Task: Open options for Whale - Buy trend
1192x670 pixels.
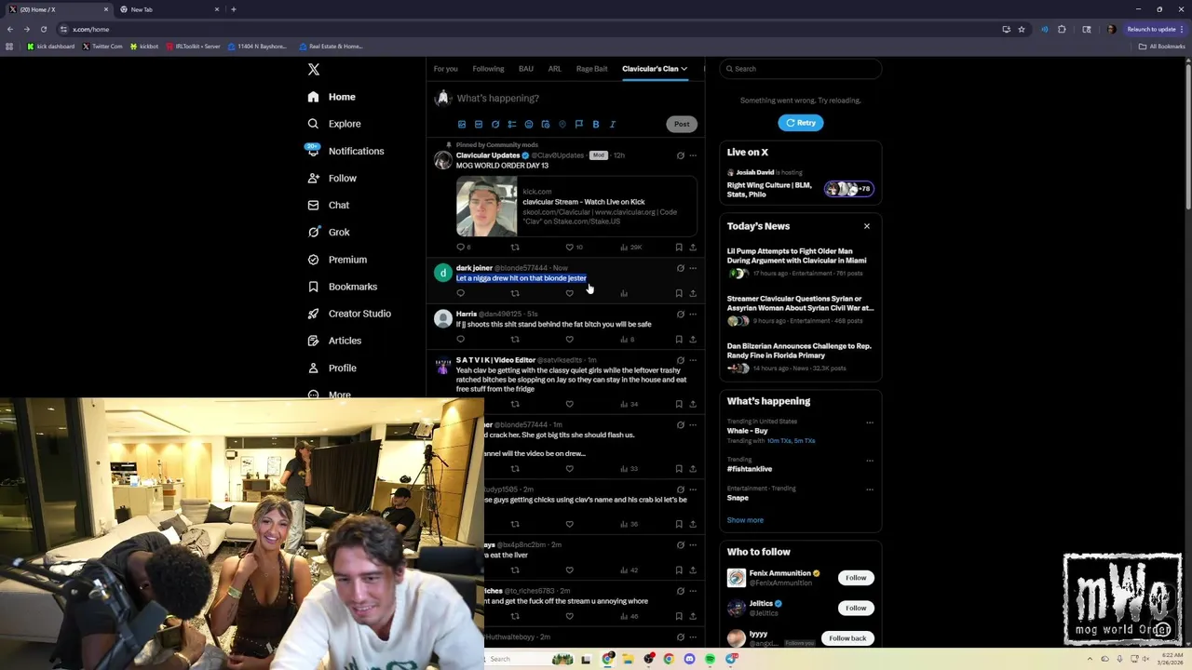Action: tap(870, 422)
